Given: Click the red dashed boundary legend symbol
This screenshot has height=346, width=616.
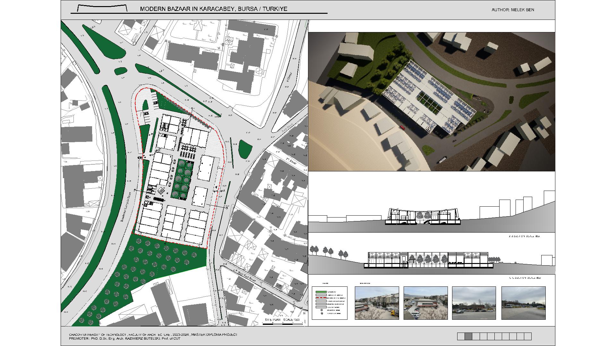Looking at the screenshot, I should (x=321, y=298).
